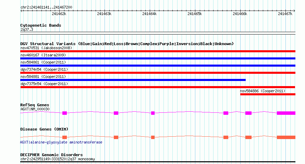Viewport: 305px width, 164px height.
Task: Select the blue nsv460167 Itsara2009 variant bar
Action: click(x=158, y=58)
